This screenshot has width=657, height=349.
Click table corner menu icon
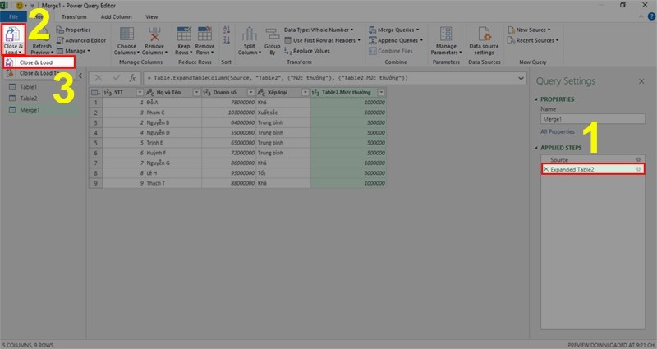[x=95, y=92]
